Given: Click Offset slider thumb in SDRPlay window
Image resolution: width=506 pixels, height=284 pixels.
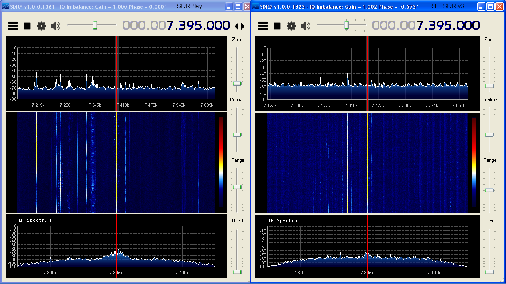Looking at the screenshot, I should 237,272.
